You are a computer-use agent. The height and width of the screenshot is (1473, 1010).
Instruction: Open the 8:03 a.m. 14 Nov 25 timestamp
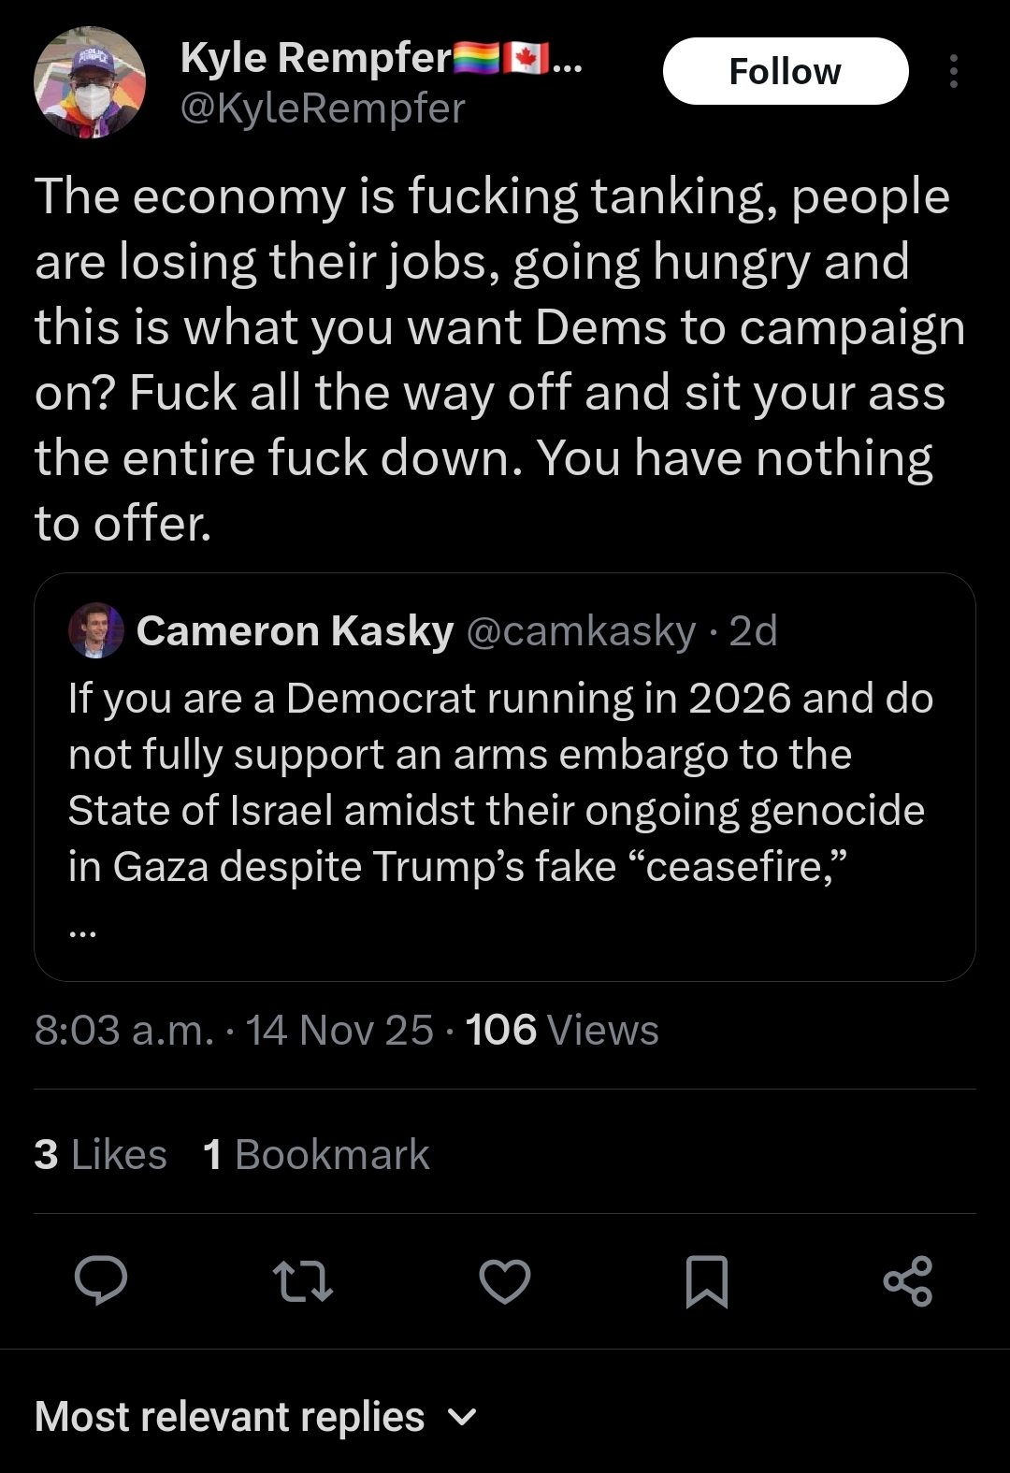click(x=234, y=1030)
